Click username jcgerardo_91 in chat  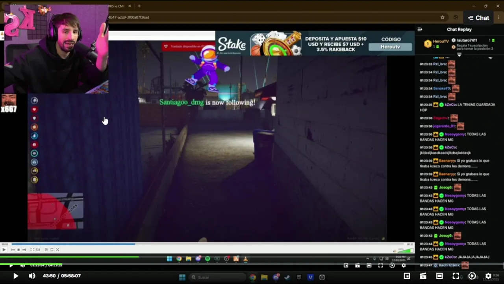click(444, 126)
